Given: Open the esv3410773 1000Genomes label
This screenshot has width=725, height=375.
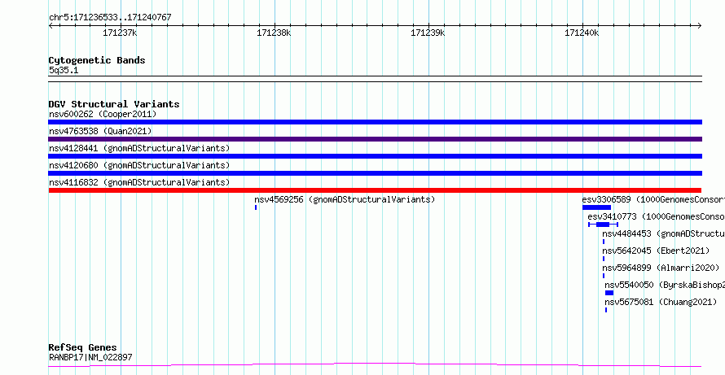Looking at the screenshot, I should [x=656, y=216].
